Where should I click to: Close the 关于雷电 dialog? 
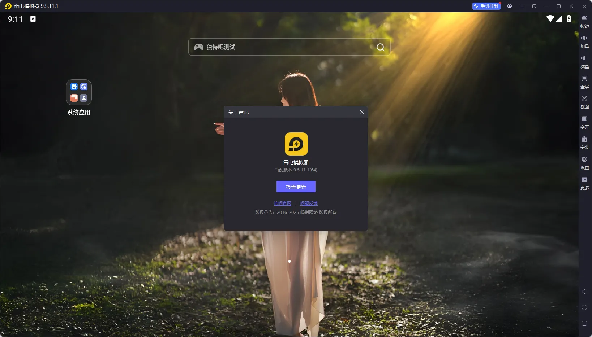click(x=361, y=112)
